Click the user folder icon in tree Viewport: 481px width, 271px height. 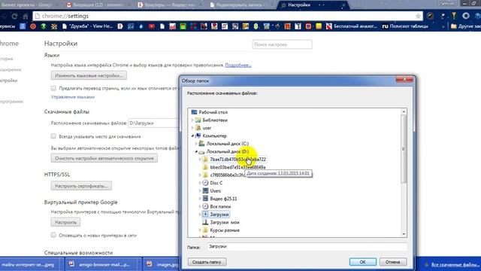[x=198, y=128]
